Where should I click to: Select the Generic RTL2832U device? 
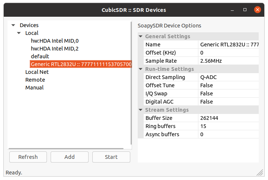(81, 64)
